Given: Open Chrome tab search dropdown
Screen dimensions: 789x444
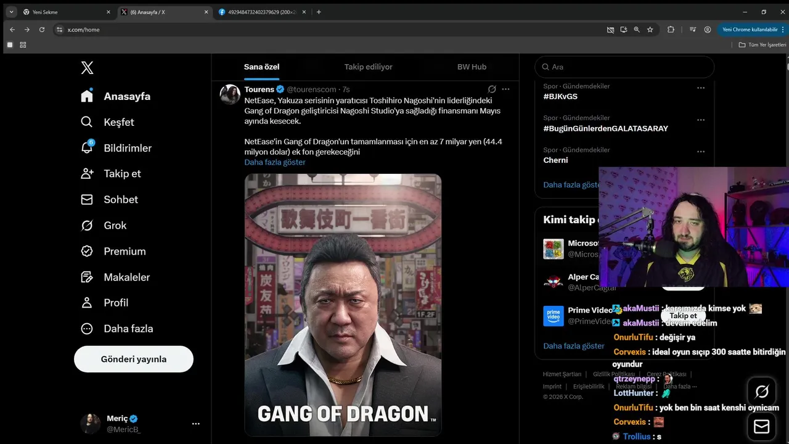Looking at the screenshot, I should point(11,12).
